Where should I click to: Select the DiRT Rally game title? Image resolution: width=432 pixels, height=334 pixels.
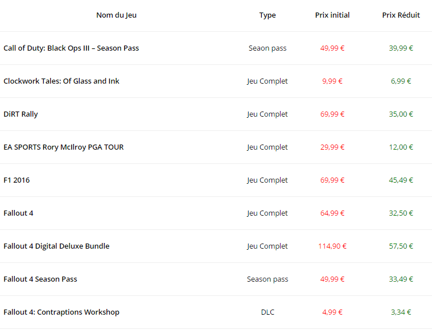click(20, 114)
